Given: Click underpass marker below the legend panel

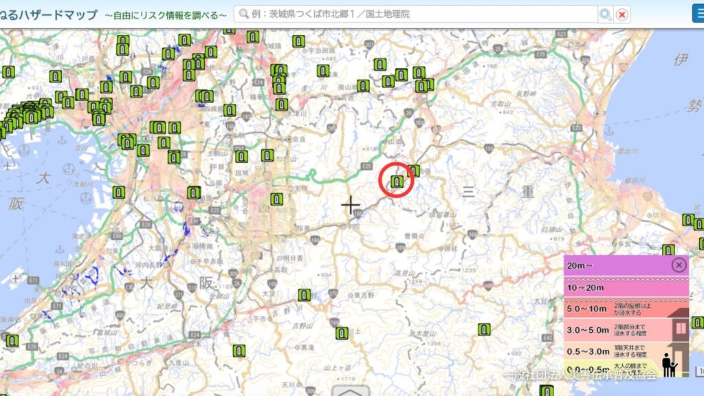Looking at the screenshot, I should click(x=547, y=390).
